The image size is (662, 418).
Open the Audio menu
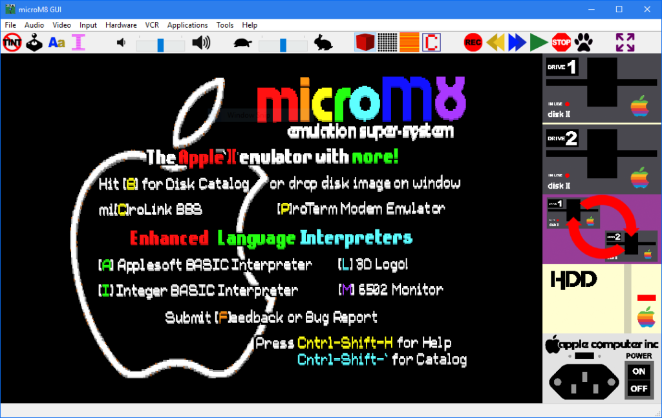click(x=34, y=25)
